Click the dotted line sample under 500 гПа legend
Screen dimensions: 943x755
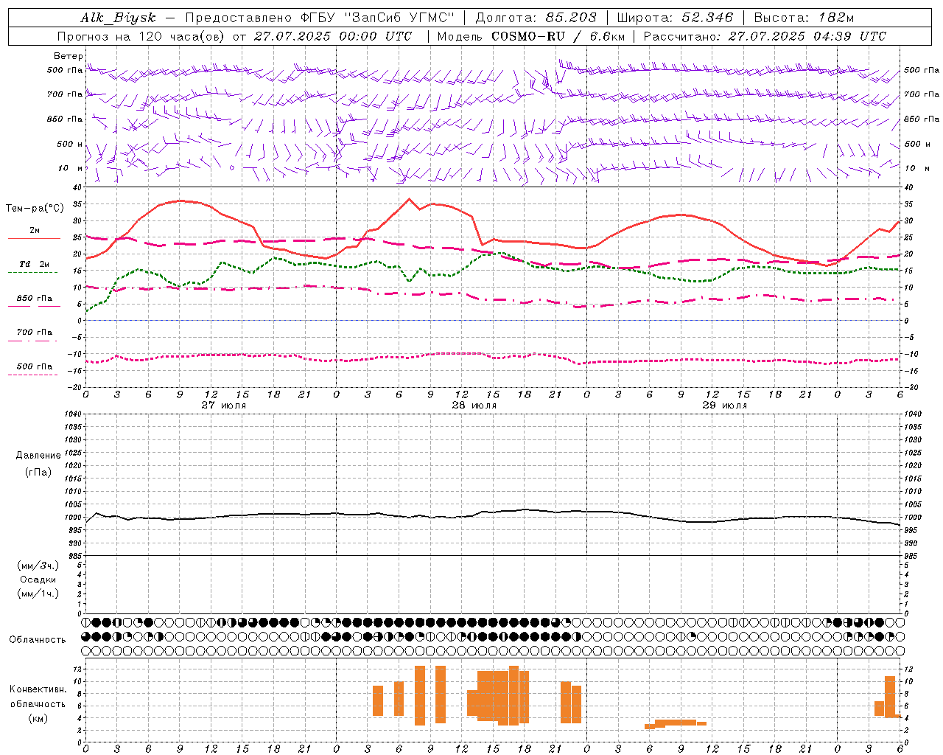32,375
